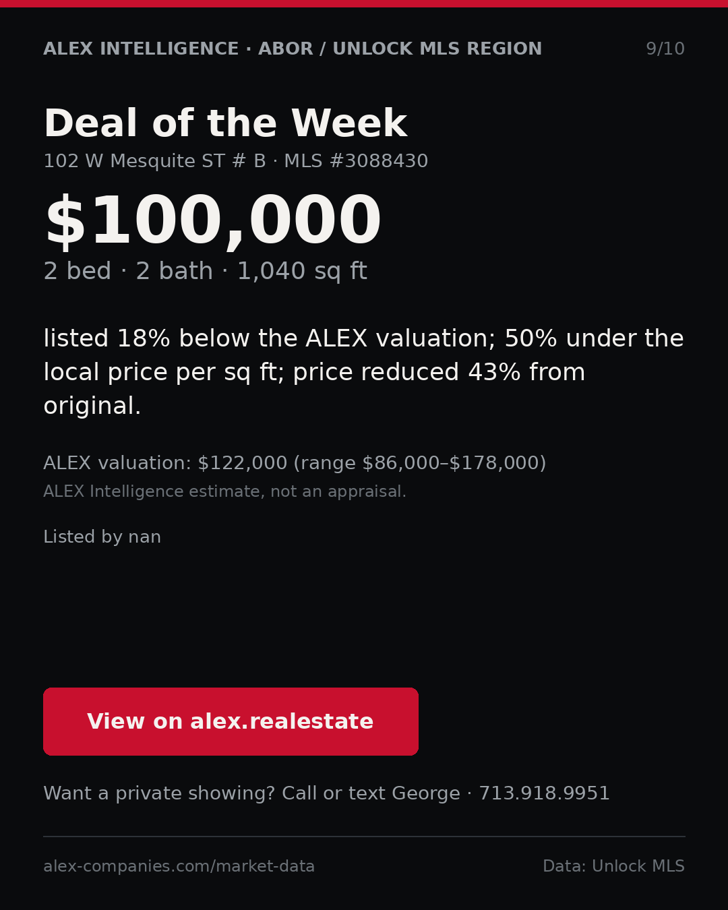Click the $100,000 listing price
This screenshot has width=728, height=910.
(x=212, y=222)
